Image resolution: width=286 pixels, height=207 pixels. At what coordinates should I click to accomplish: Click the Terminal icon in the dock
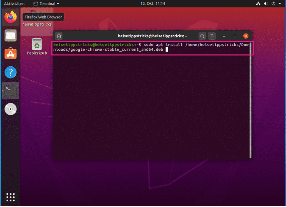click(x=11, y=91)
